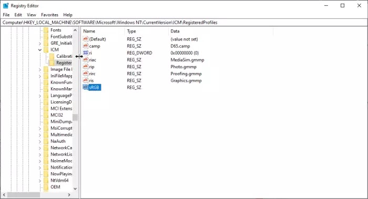The height and width of the screenshot is (199, 368).
Task: Open the Edit menu
Action: (18, 15)
